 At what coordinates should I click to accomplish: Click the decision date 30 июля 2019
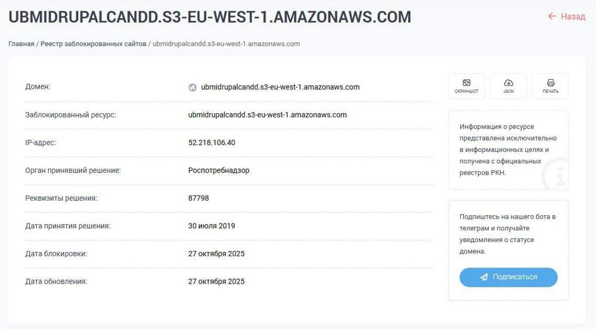[x=212, y=226]
